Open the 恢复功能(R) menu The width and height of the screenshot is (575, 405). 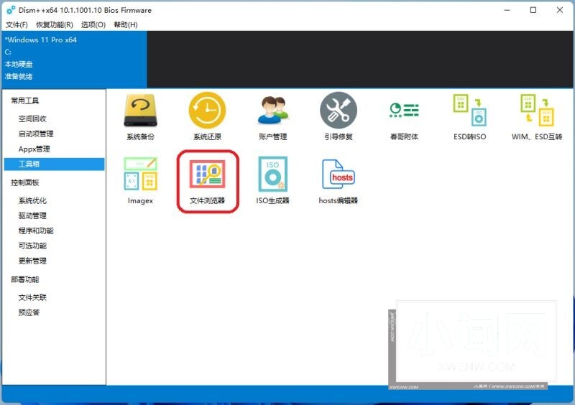pos(55,25)
